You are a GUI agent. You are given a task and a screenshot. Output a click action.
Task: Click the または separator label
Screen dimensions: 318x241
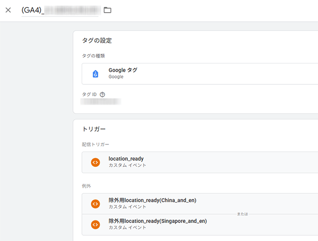pos(242,214)
